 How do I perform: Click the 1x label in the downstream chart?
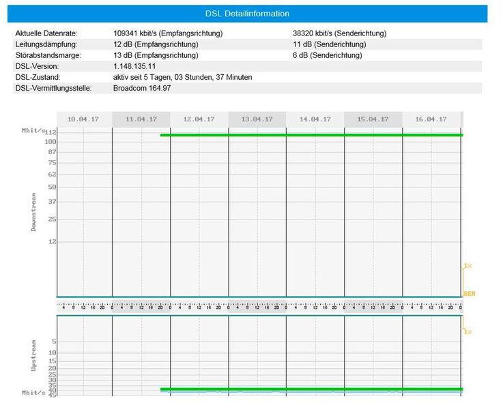point(468,266)
